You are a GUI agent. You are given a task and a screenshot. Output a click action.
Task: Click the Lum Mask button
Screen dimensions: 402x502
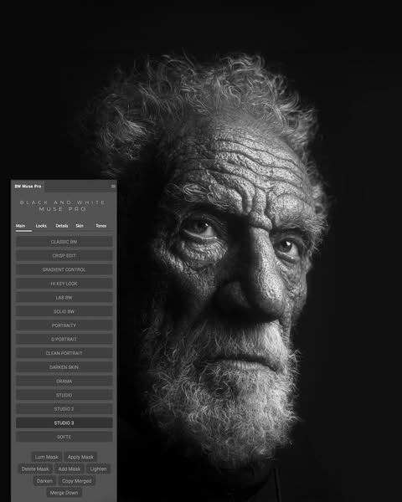pyautogui.click(x=47, y=457)
